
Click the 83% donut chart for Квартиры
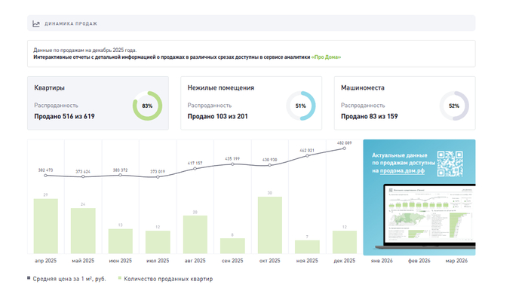146,106
